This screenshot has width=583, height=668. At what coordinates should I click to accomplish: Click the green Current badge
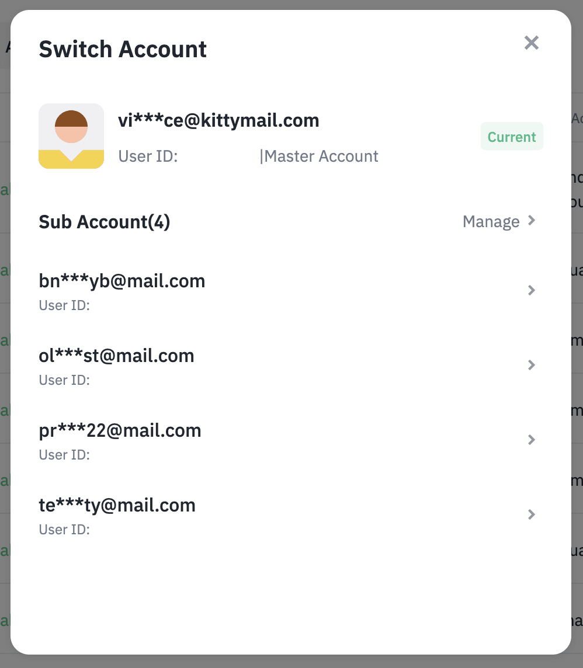512,137
